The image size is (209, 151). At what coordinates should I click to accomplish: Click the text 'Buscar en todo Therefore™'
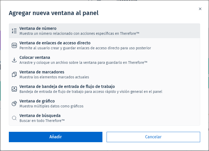(42, 121)
